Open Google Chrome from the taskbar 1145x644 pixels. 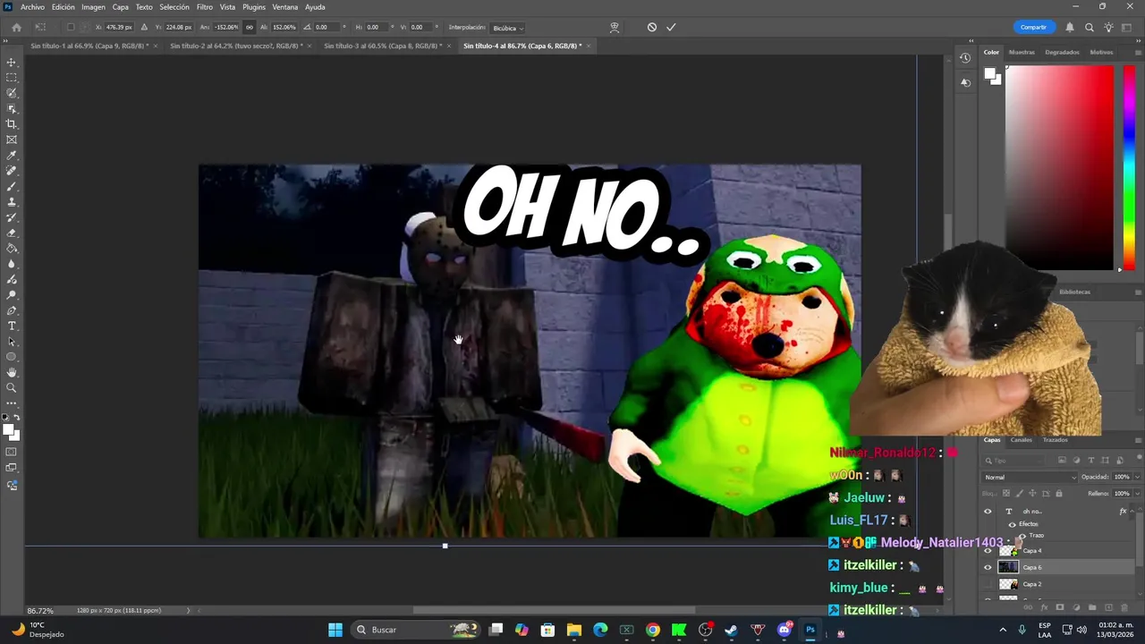point(653,630)
